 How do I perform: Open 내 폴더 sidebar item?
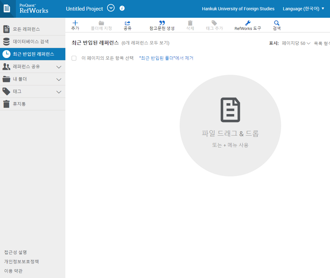(33, 79)
